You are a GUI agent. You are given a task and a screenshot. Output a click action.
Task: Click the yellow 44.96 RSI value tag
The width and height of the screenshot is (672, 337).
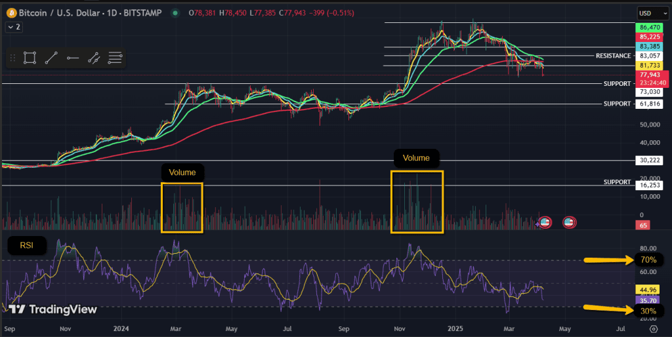[647, 290]
